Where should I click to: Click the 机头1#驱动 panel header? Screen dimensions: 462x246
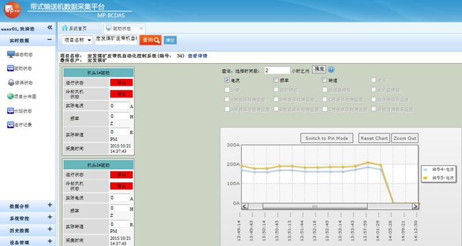point(98,73)
